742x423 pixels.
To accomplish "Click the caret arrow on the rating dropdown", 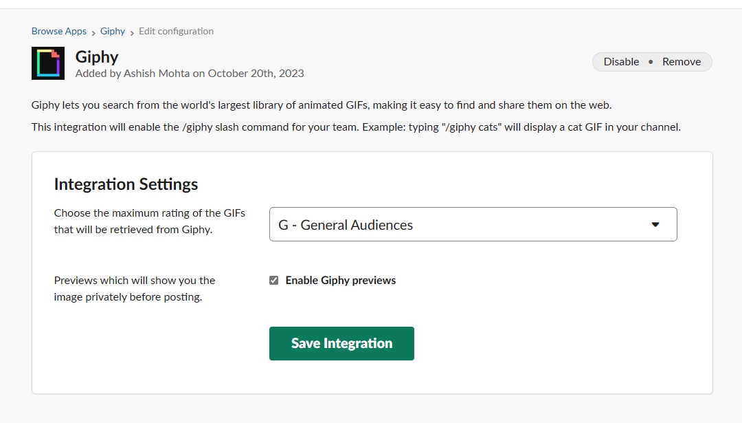I will pyautogui.click(x=655, y=224).
